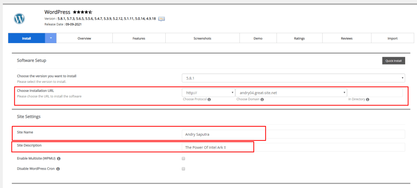Screen dimensions: 417x188
Task: Expand the Install tab dropdown arrow
Action: point(51,38)
